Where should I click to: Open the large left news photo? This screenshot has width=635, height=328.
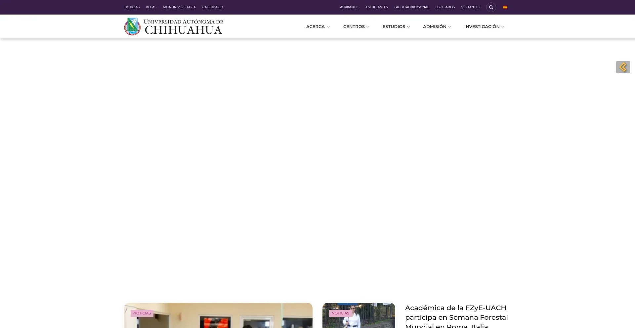click(218, 315)
